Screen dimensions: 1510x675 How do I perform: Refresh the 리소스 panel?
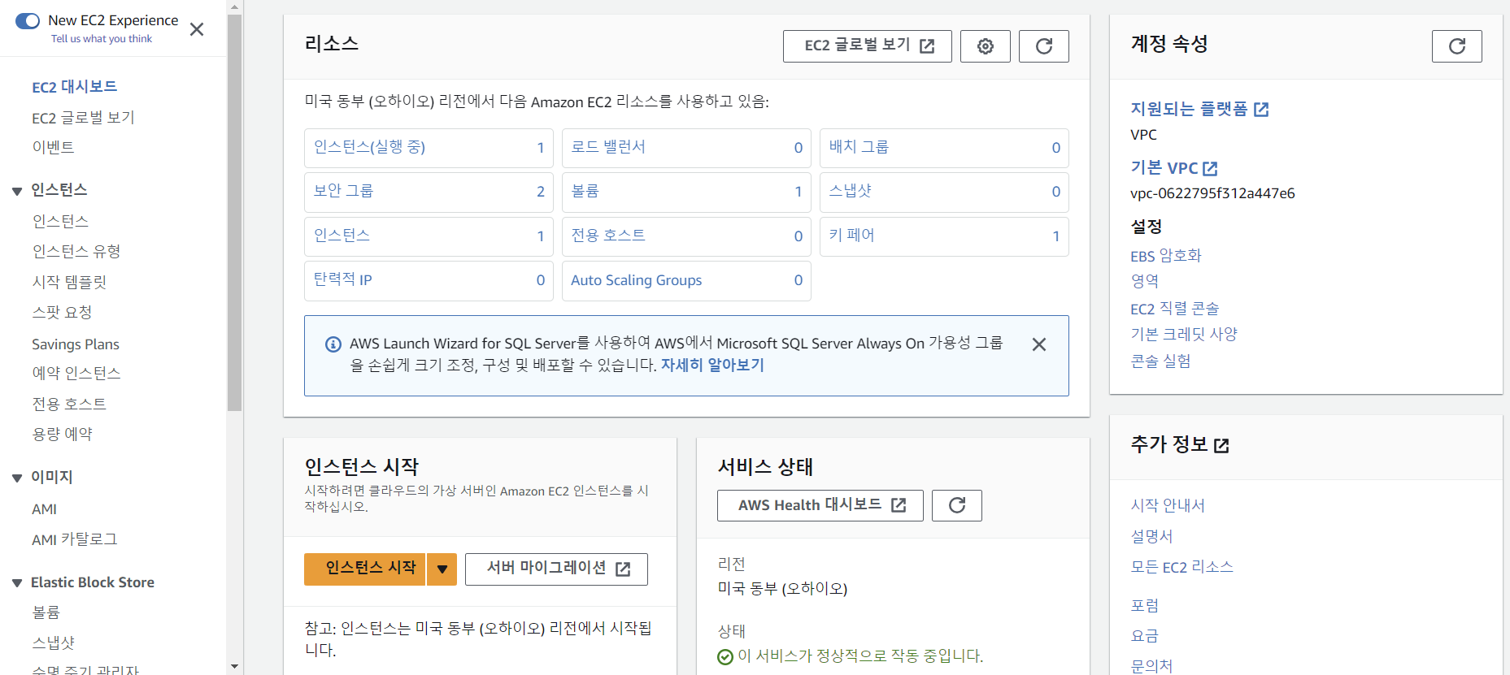pos(1044,46)
